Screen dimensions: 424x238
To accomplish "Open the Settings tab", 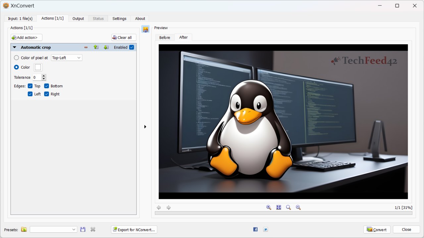I will pos(119,19).
